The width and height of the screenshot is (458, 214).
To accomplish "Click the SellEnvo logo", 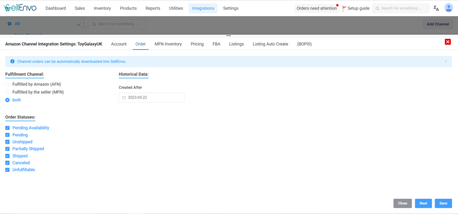I will (x=20, y=8).
